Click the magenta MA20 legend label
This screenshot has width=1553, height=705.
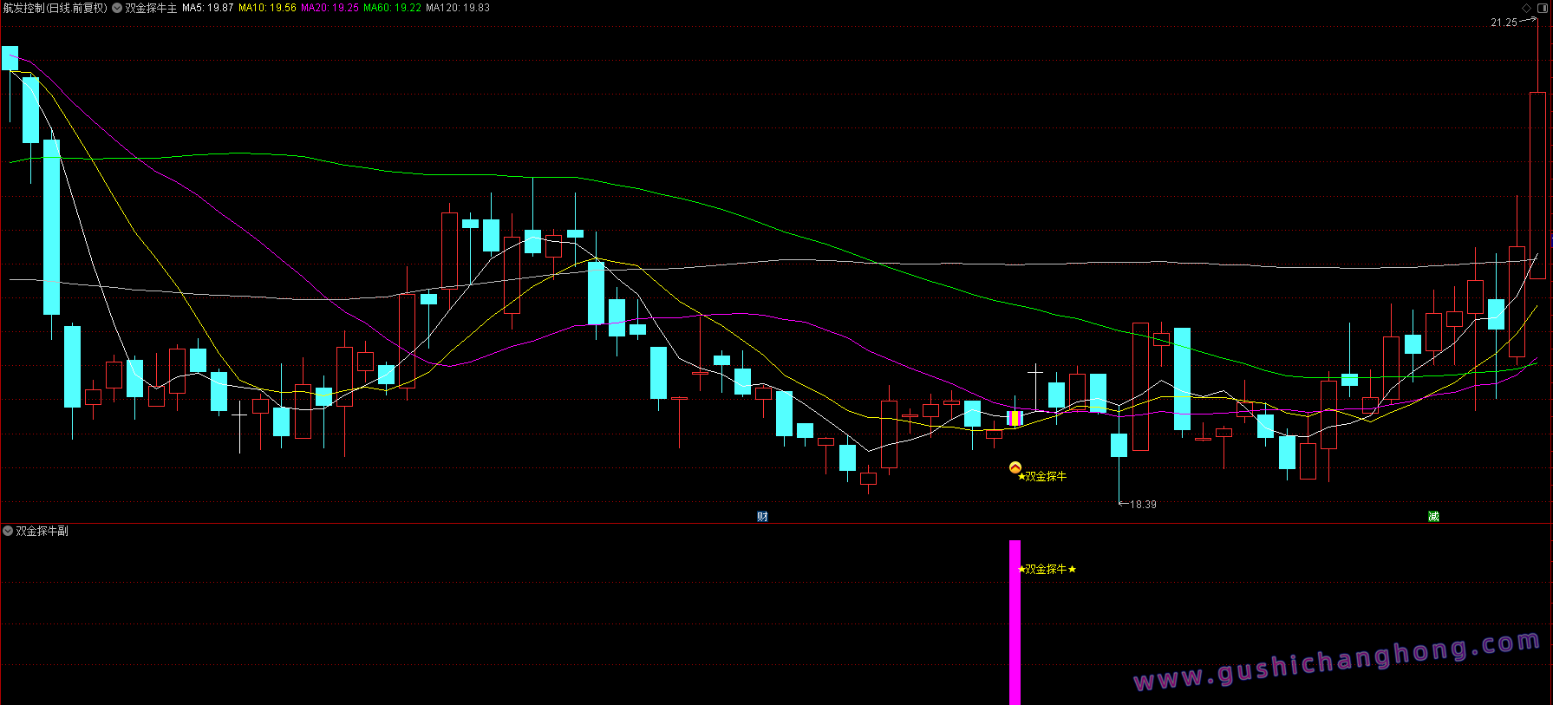pyautogui.click(x=330, y=8)
